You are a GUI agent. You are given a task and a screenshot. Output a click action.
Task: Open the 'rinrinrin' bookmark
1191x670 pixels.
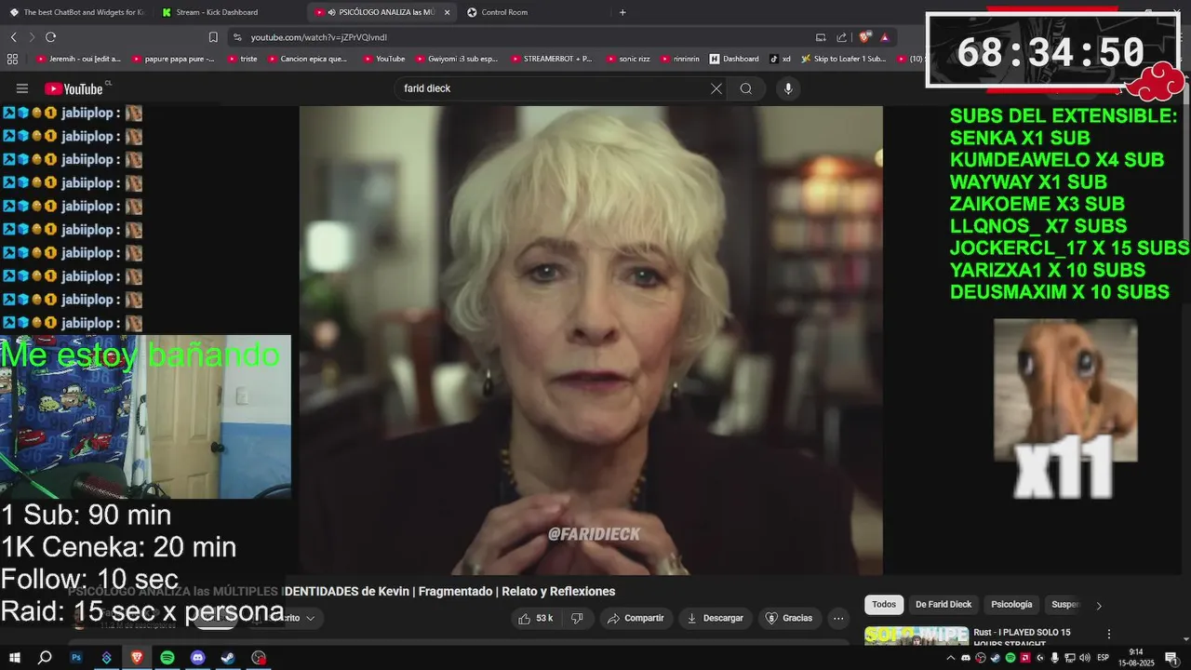pos(680,59)
